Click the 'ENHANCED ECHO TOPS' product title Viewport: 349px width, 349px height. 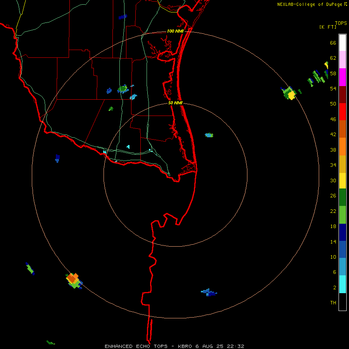coord(136,346)
